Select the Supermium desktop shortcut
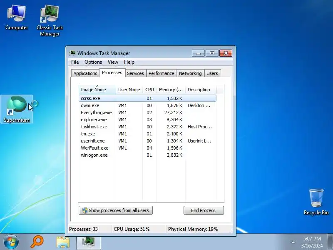The width and height of the screenshot is (333, 250). [x=17, y=109]
